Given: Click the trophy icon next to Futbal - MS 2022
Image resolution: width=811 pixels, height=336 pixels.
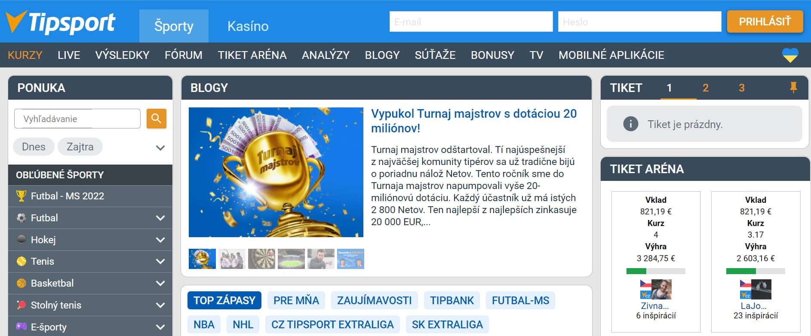Looking at the screenshot, I should pyautogui.click(x=21, y=196).
